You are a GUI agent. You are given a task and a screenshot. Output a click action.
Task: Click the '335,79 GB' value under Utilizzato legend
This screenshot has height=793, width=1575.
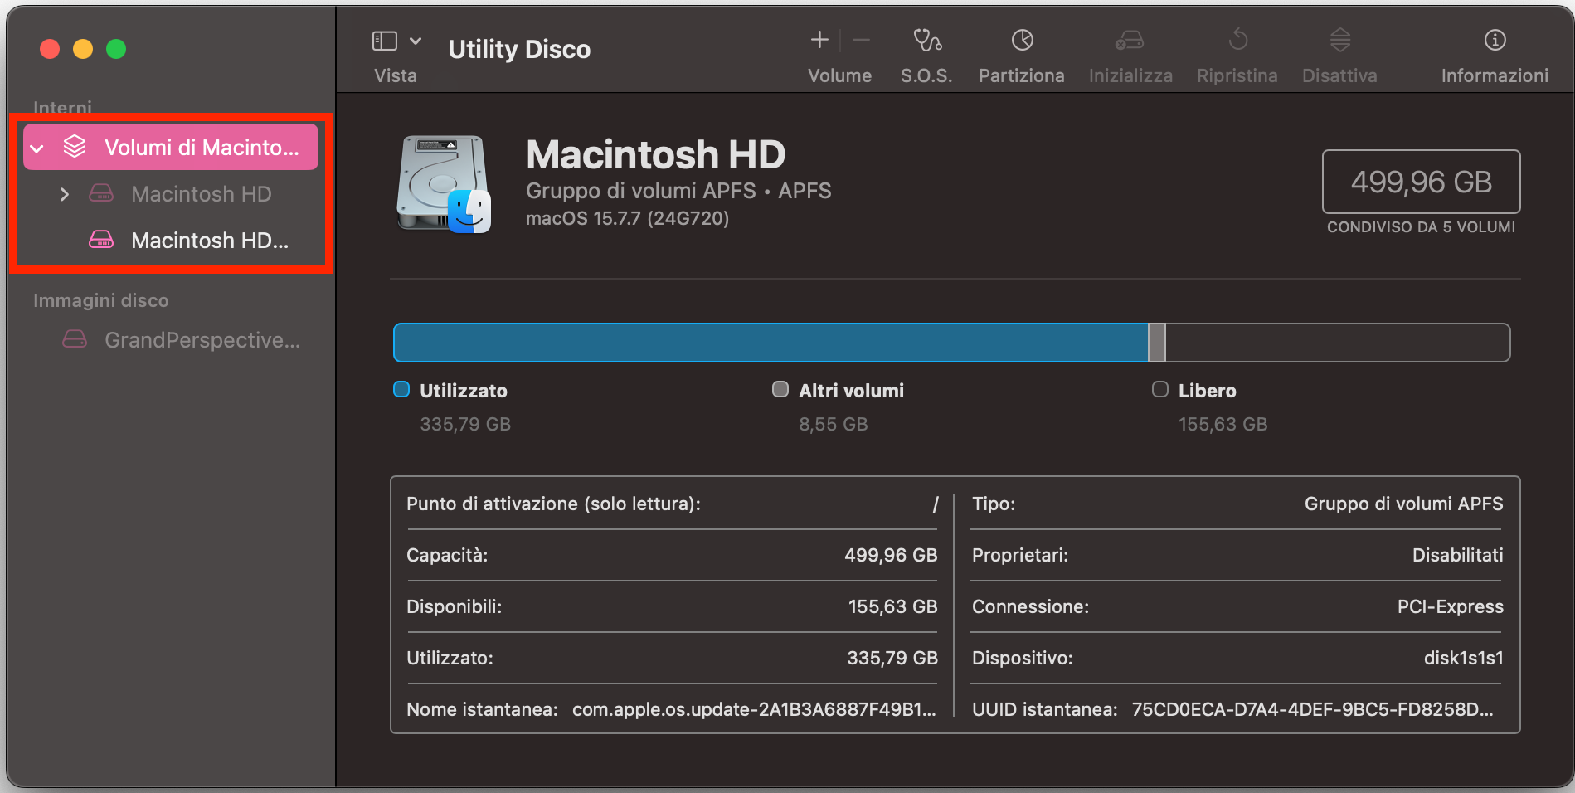pos(465,424)
